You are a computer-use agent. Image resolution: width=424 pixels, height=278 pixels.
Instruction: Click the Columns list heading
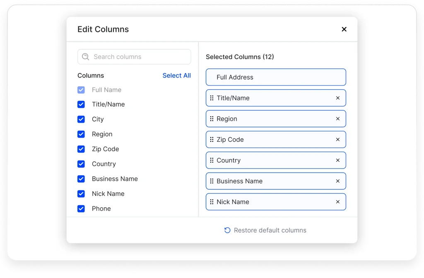pyautogui.click(x=91, y=76)
